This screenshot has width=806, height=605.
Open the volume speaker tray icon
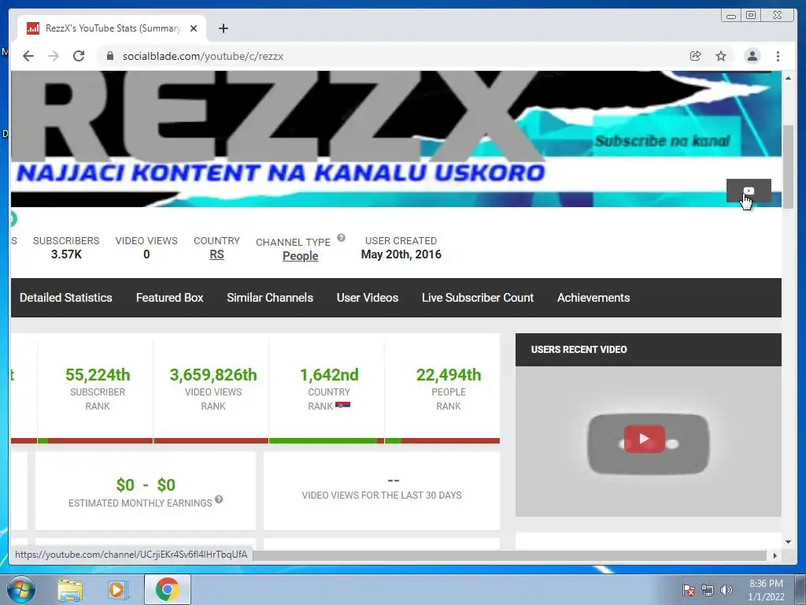coord(726,590)
